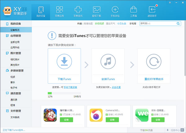The width and height of the screenshot is (186, 133).
Task: Click the 我的设备 sidebar phone icon
Action: [x=7, y=24]
